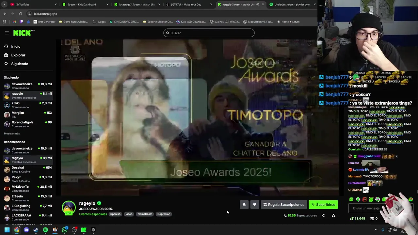Open davooxeneize channel in Siguiendo list
Image resolution: width=418 pixels, height=235 pixels.
click(x=28, y=86)
